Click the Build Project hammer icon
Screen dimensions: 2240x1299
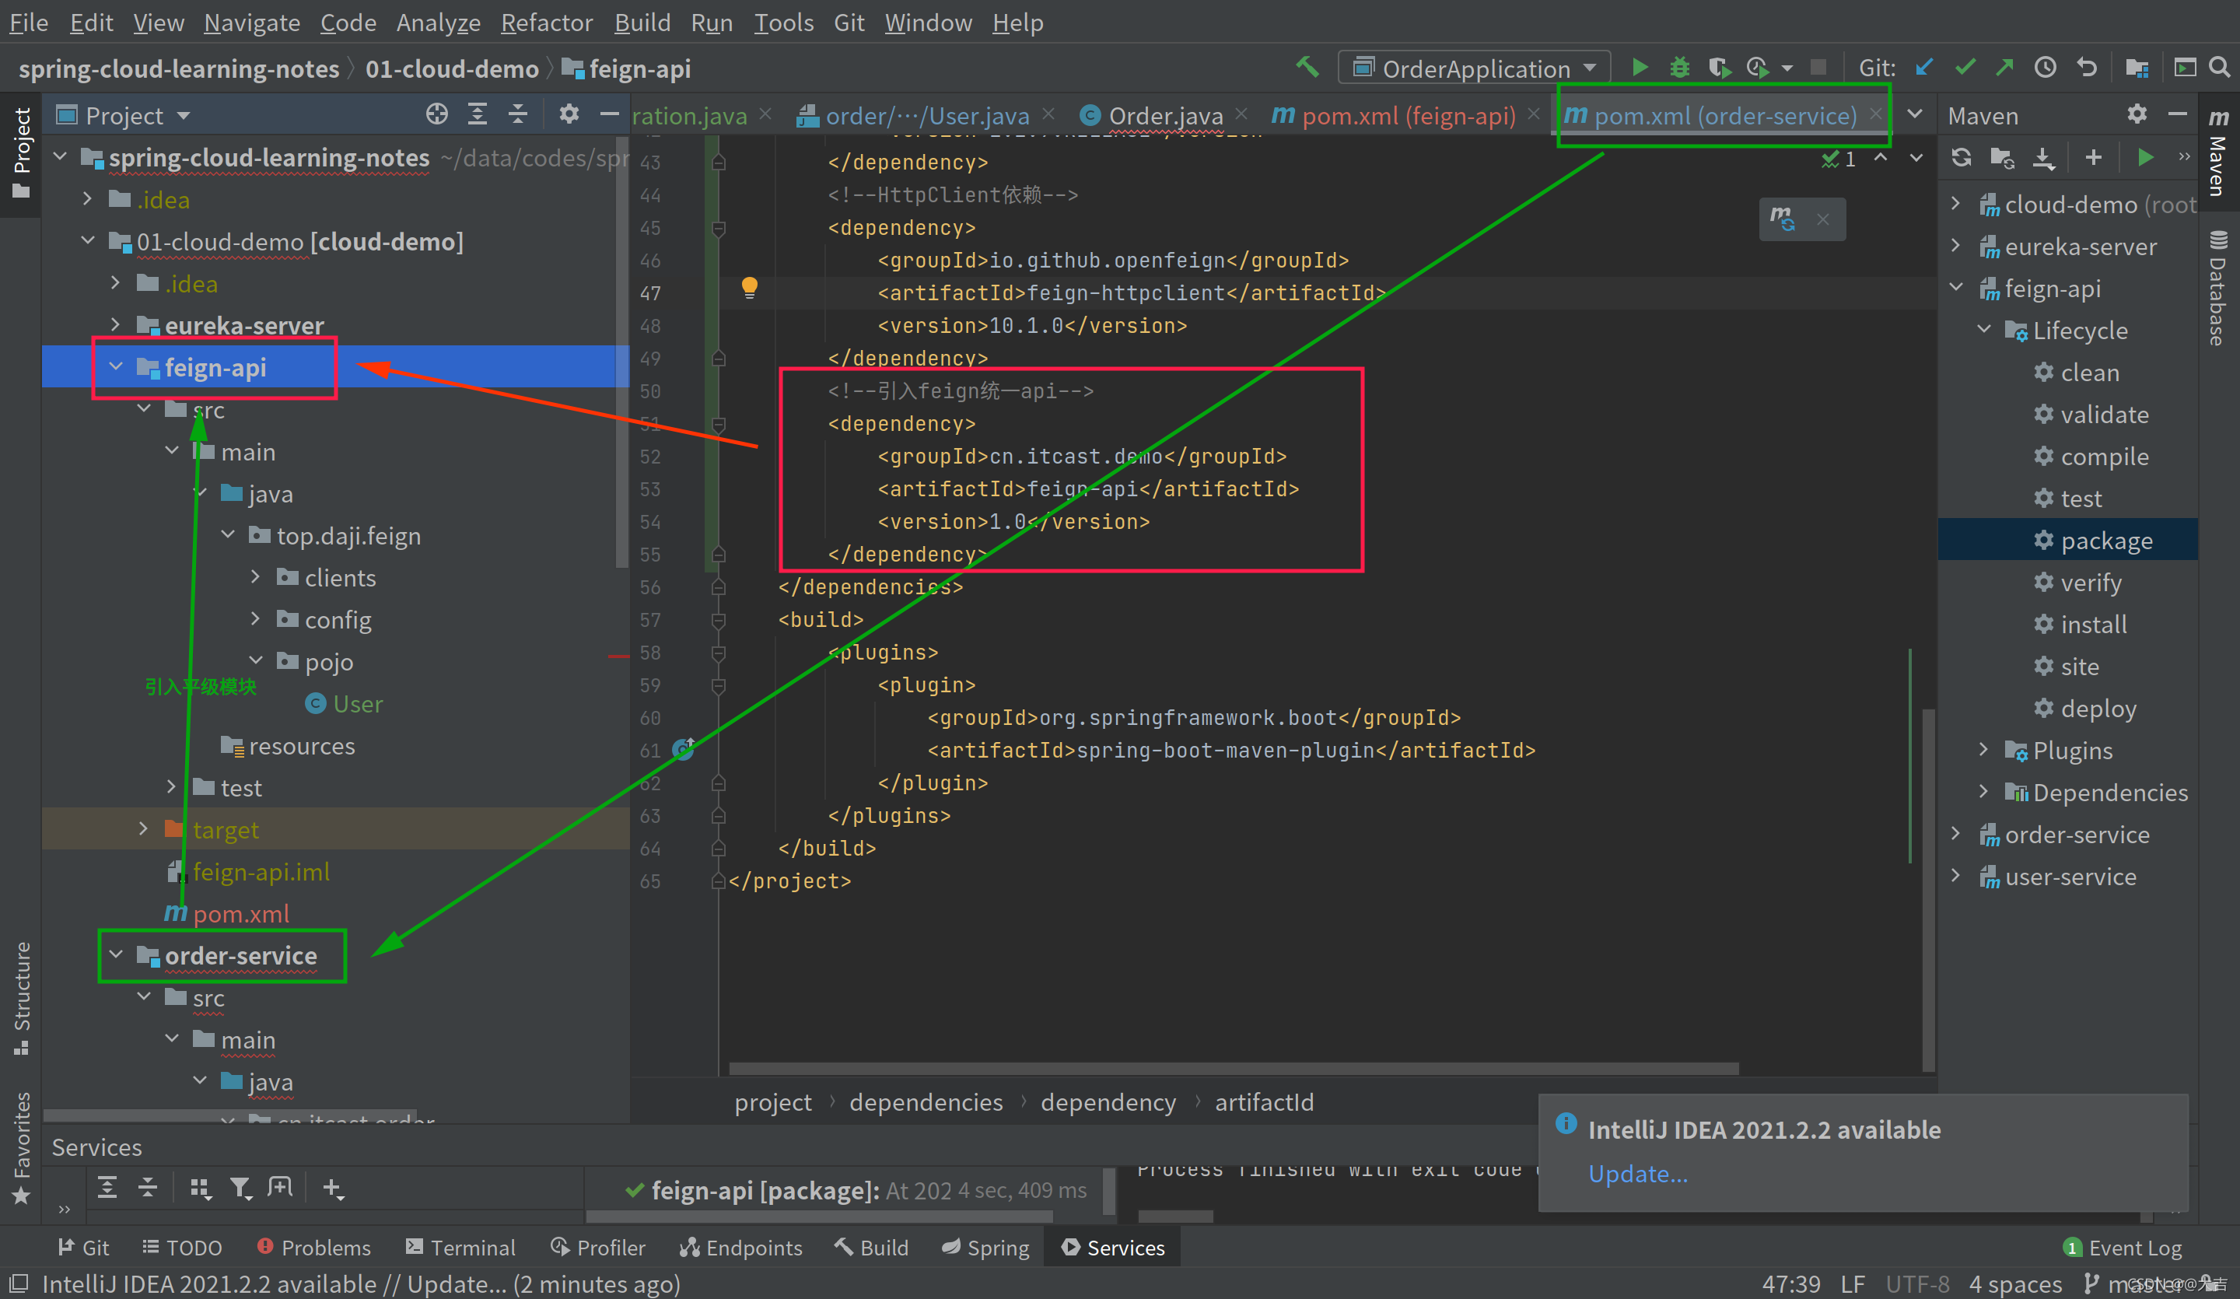tap(1307, 68)
